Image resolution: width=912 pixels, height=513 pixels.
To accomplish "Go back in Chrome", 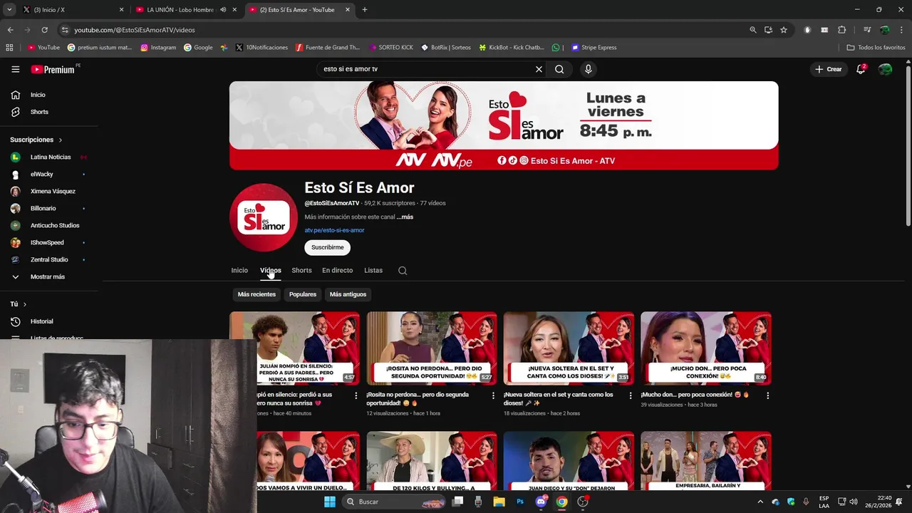I will tap(10, 30).
